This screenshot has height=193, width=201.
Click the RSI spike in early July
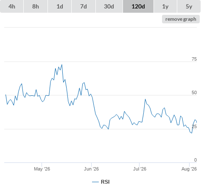145,99
